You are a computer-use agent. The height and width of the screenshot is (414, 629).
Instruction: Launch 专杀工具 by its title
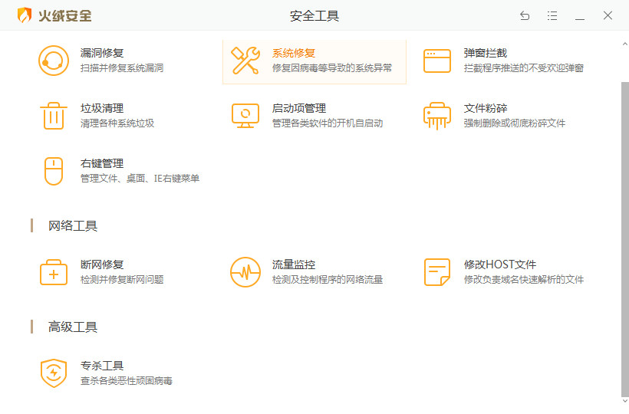point(102,366)
